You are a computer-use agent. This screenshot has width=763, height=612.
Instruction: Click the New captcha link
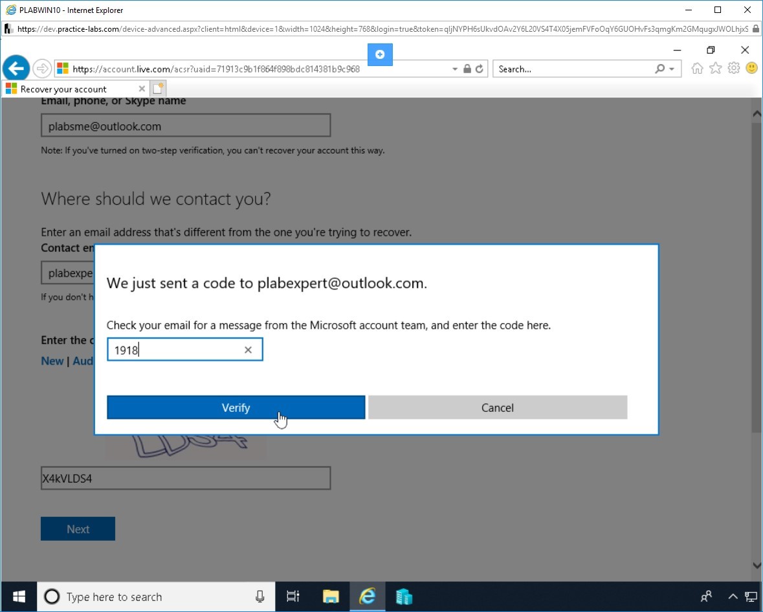click(52, 361)
